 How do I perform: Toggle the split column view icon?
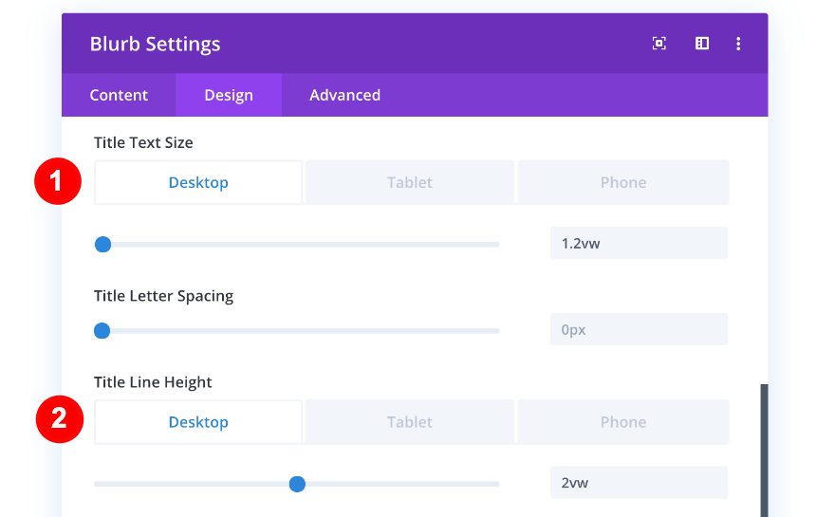point(702,44)
